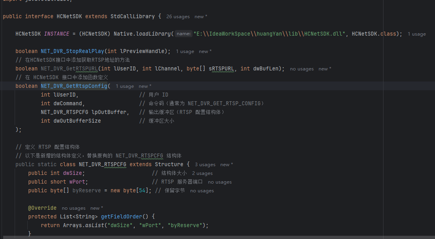Image resolution: width=435 pixels, height=239 pixels.
Task: Click the wPort field declaration name
Action: (77, 182)
